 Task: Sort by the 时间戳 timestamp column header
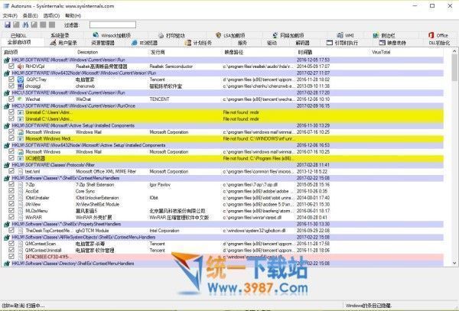pyautogui.click(x=305, y=52)
